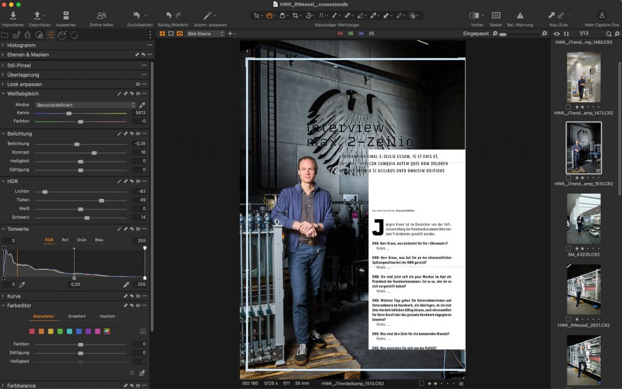Open the Raster grid overlay icon

point(496,15)
